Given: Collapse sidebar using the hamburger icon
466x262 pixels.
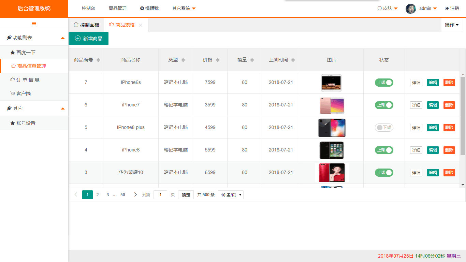Looking at the screenshot, I should click(x=34, y=24).
